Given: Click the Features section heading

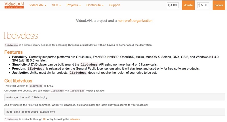Looking at the screenshot, I should 14,52.
